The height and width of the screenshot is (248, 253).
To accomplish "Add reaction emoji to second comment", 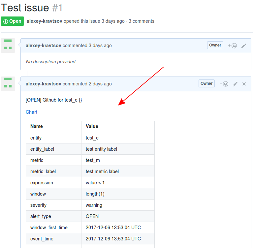I will click(224, 84).
